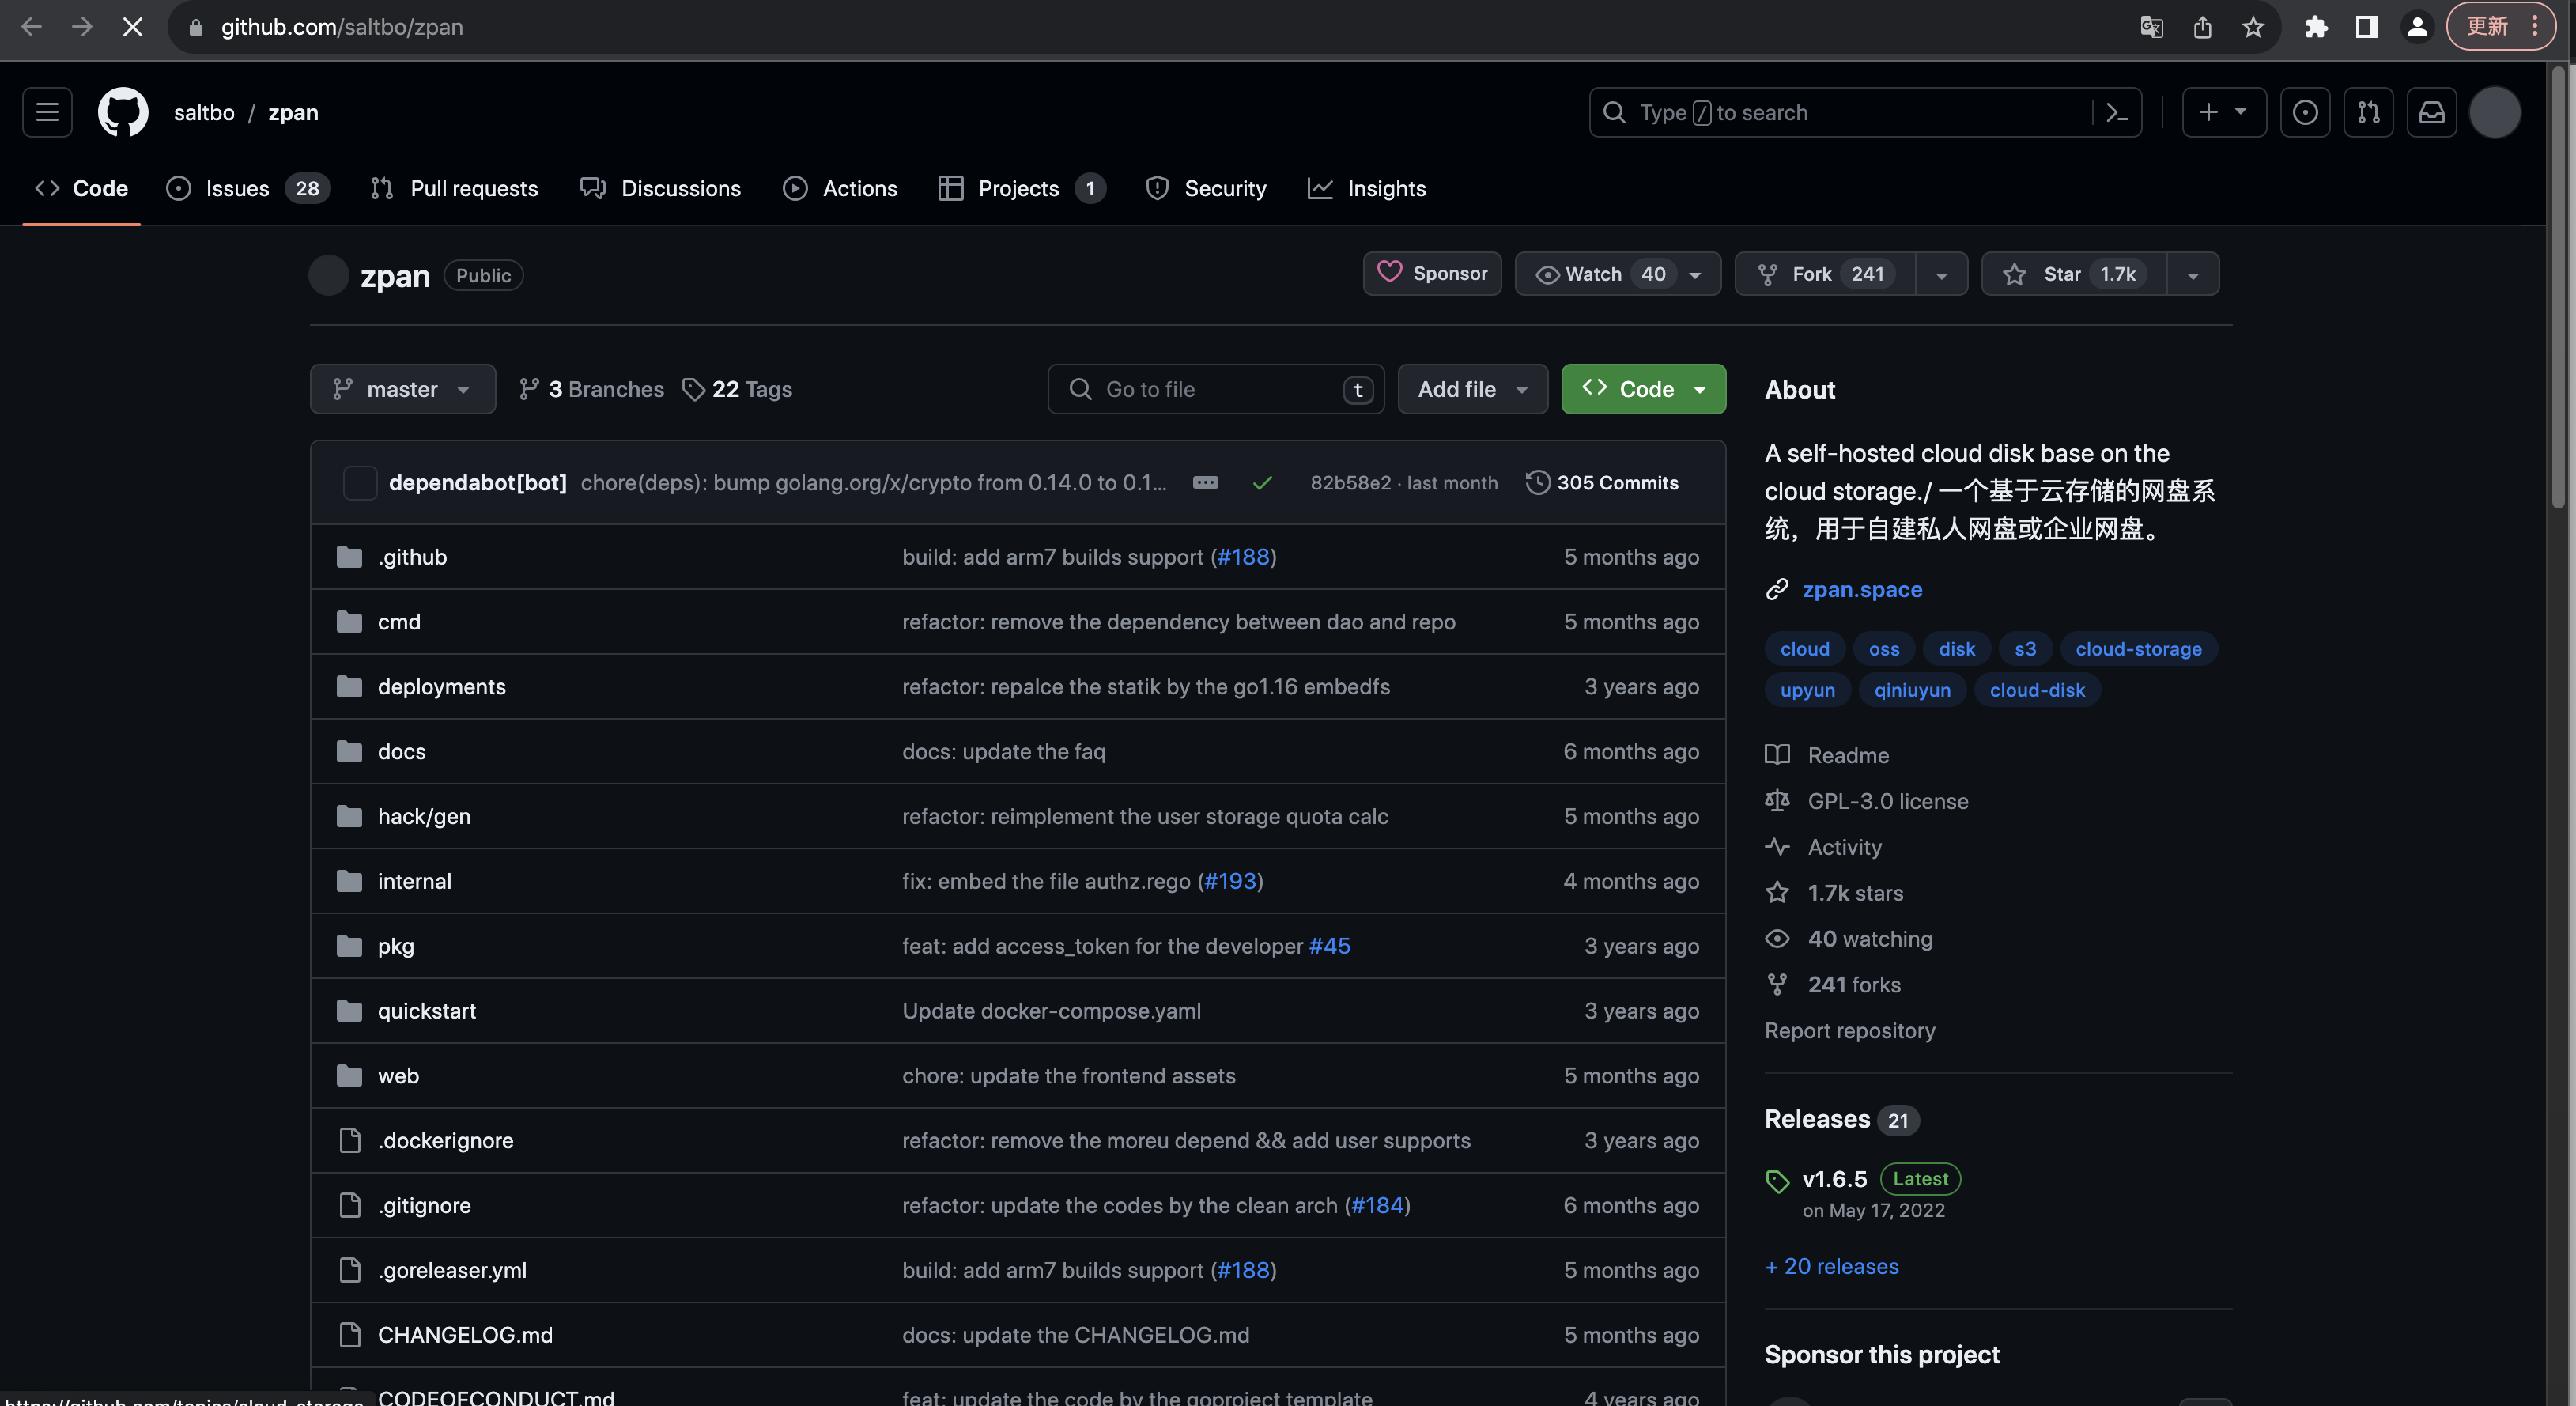Open the 22 Tags link
Viewport: 2576px width, 1406px height.
point(737,389)
